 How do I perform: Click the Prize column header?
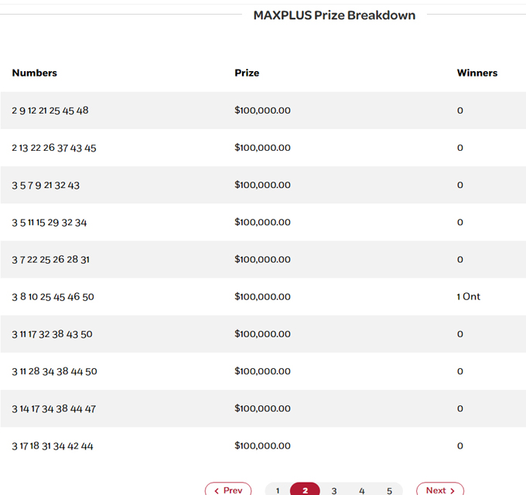coord(247,73)
